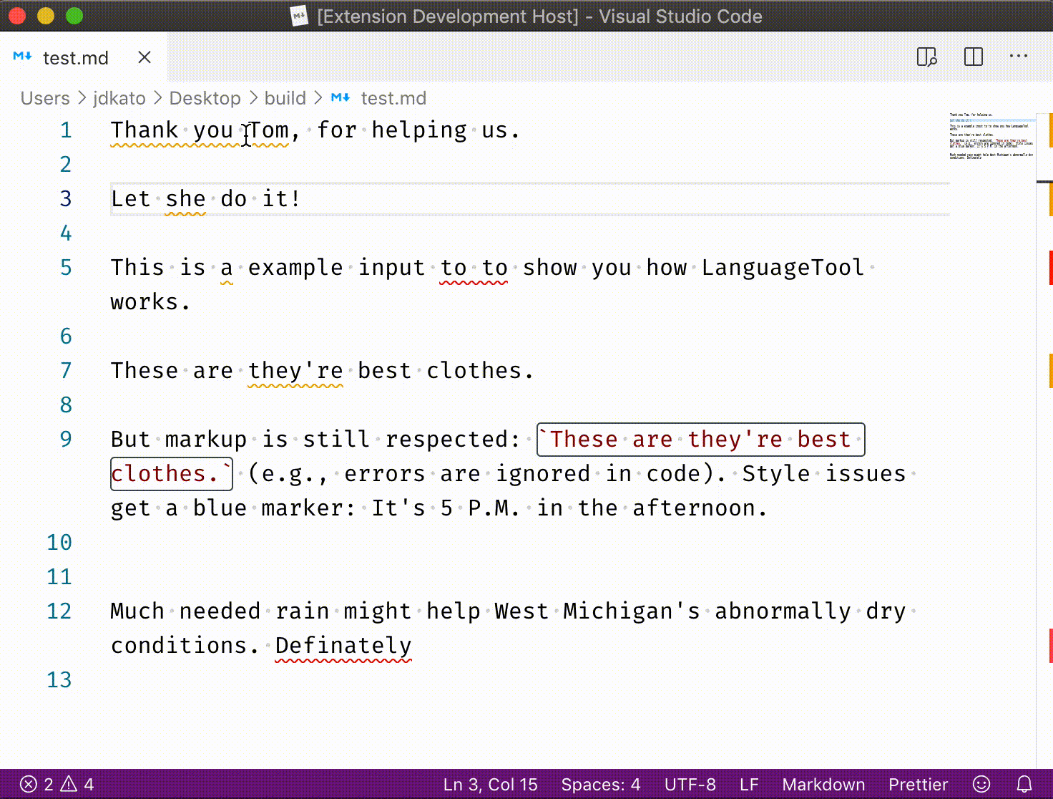The image size is (1053, 799).
Task: Open notifications bell in status bar
Action: click(1024, 784)
